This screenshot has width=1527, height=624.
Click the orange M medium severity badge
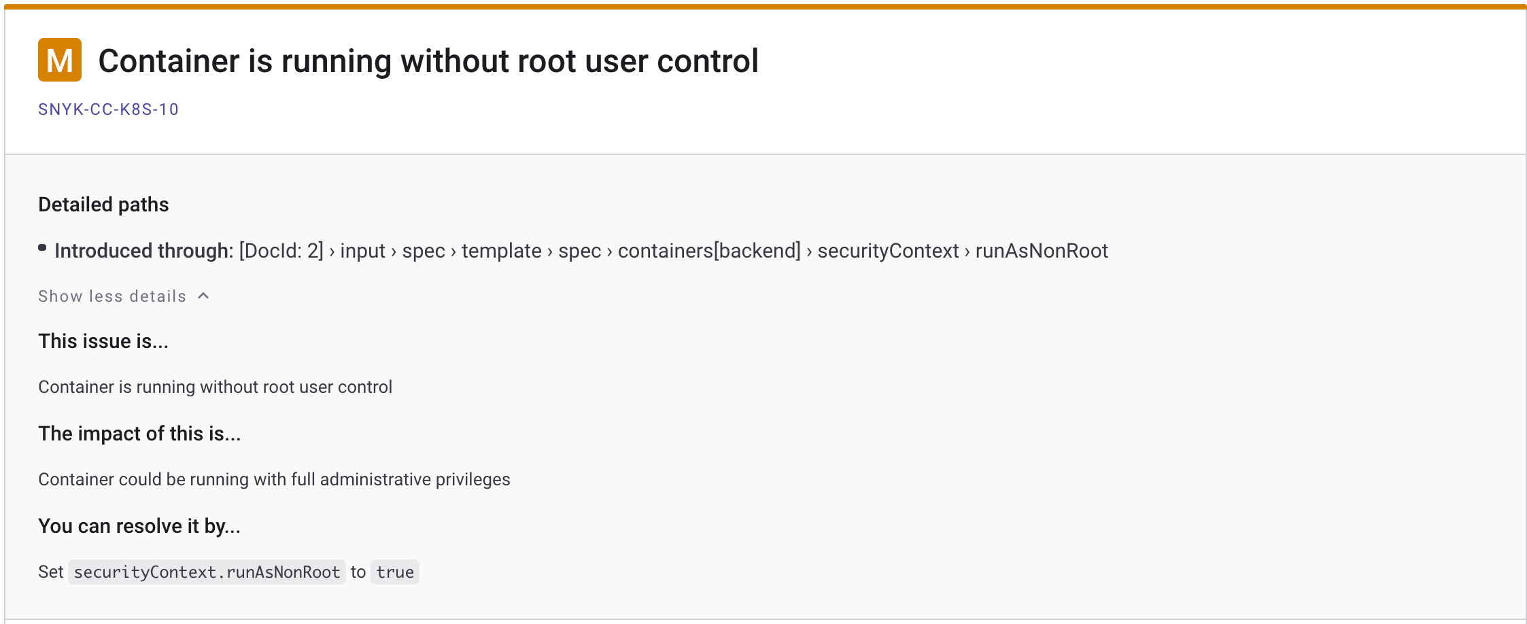pyautogui.click(x=60, y=60)
